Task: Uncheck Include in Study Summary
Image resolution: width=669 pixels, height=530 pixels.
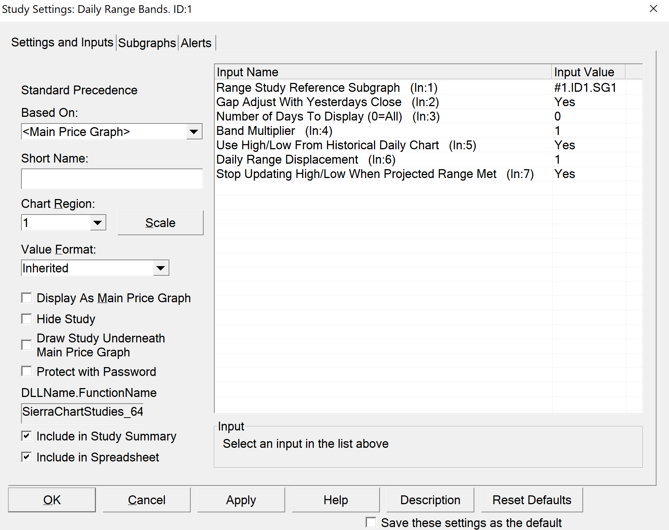Action: (x=27, y=436)
